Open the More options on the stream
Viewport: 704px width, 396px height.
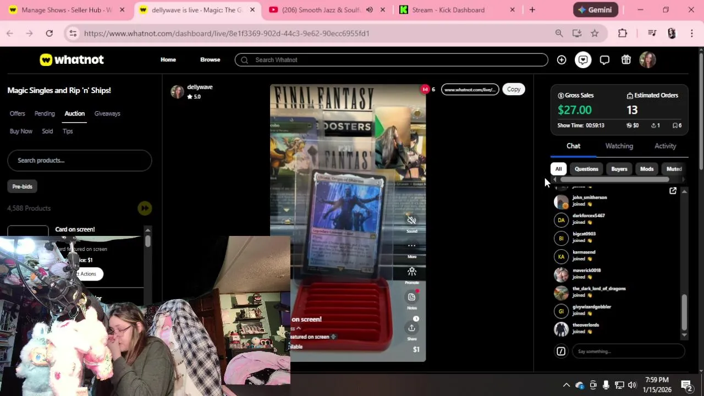coord(411,246)
